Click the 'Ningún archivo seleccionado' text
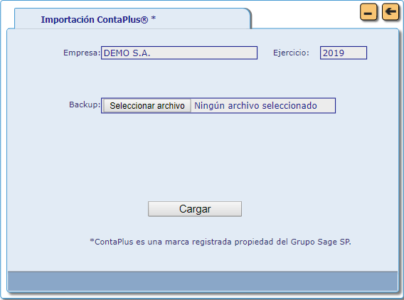Image resolution: width=404 pixels, height=300 pixels. coord(255,106)
